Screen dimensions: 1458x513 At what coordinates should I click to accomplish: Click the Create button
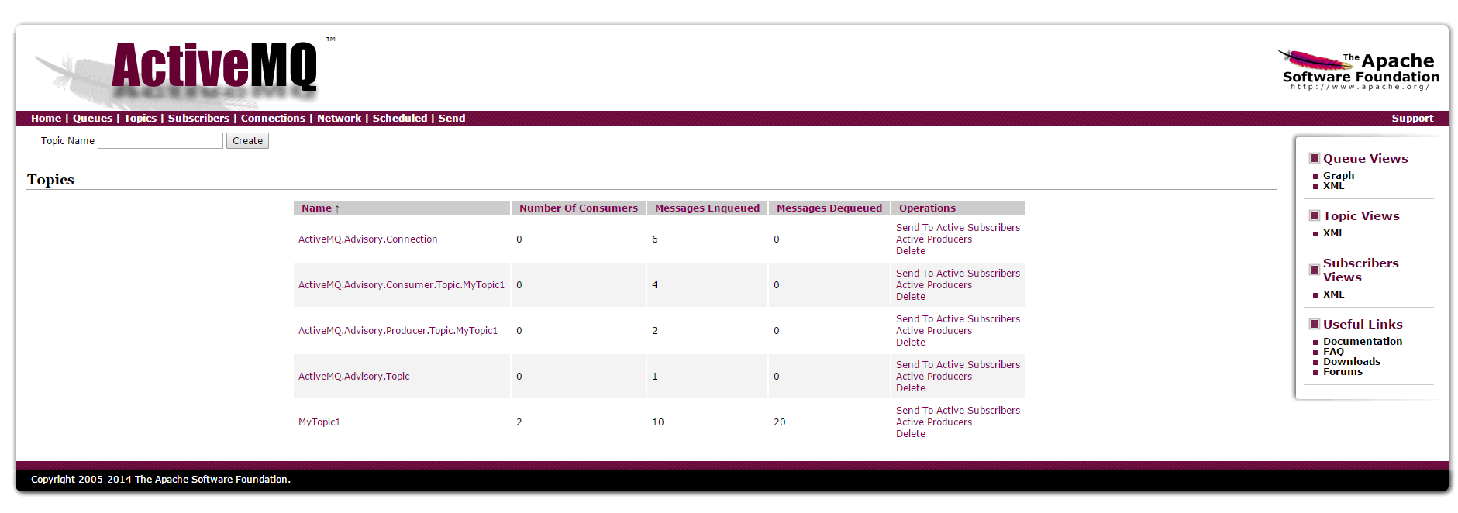tap(247, 141)
